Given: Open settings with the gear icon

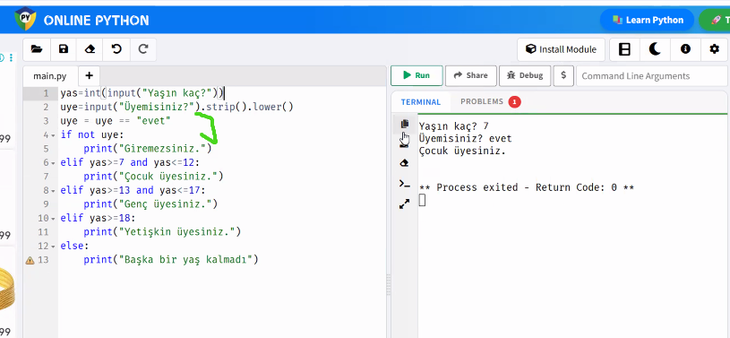Looking at the screenshot, I should 714,49.
